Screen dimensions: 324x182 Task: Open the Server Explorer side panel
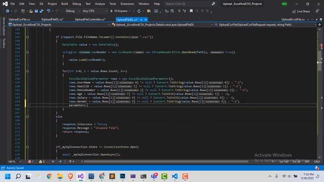(4, 26)
